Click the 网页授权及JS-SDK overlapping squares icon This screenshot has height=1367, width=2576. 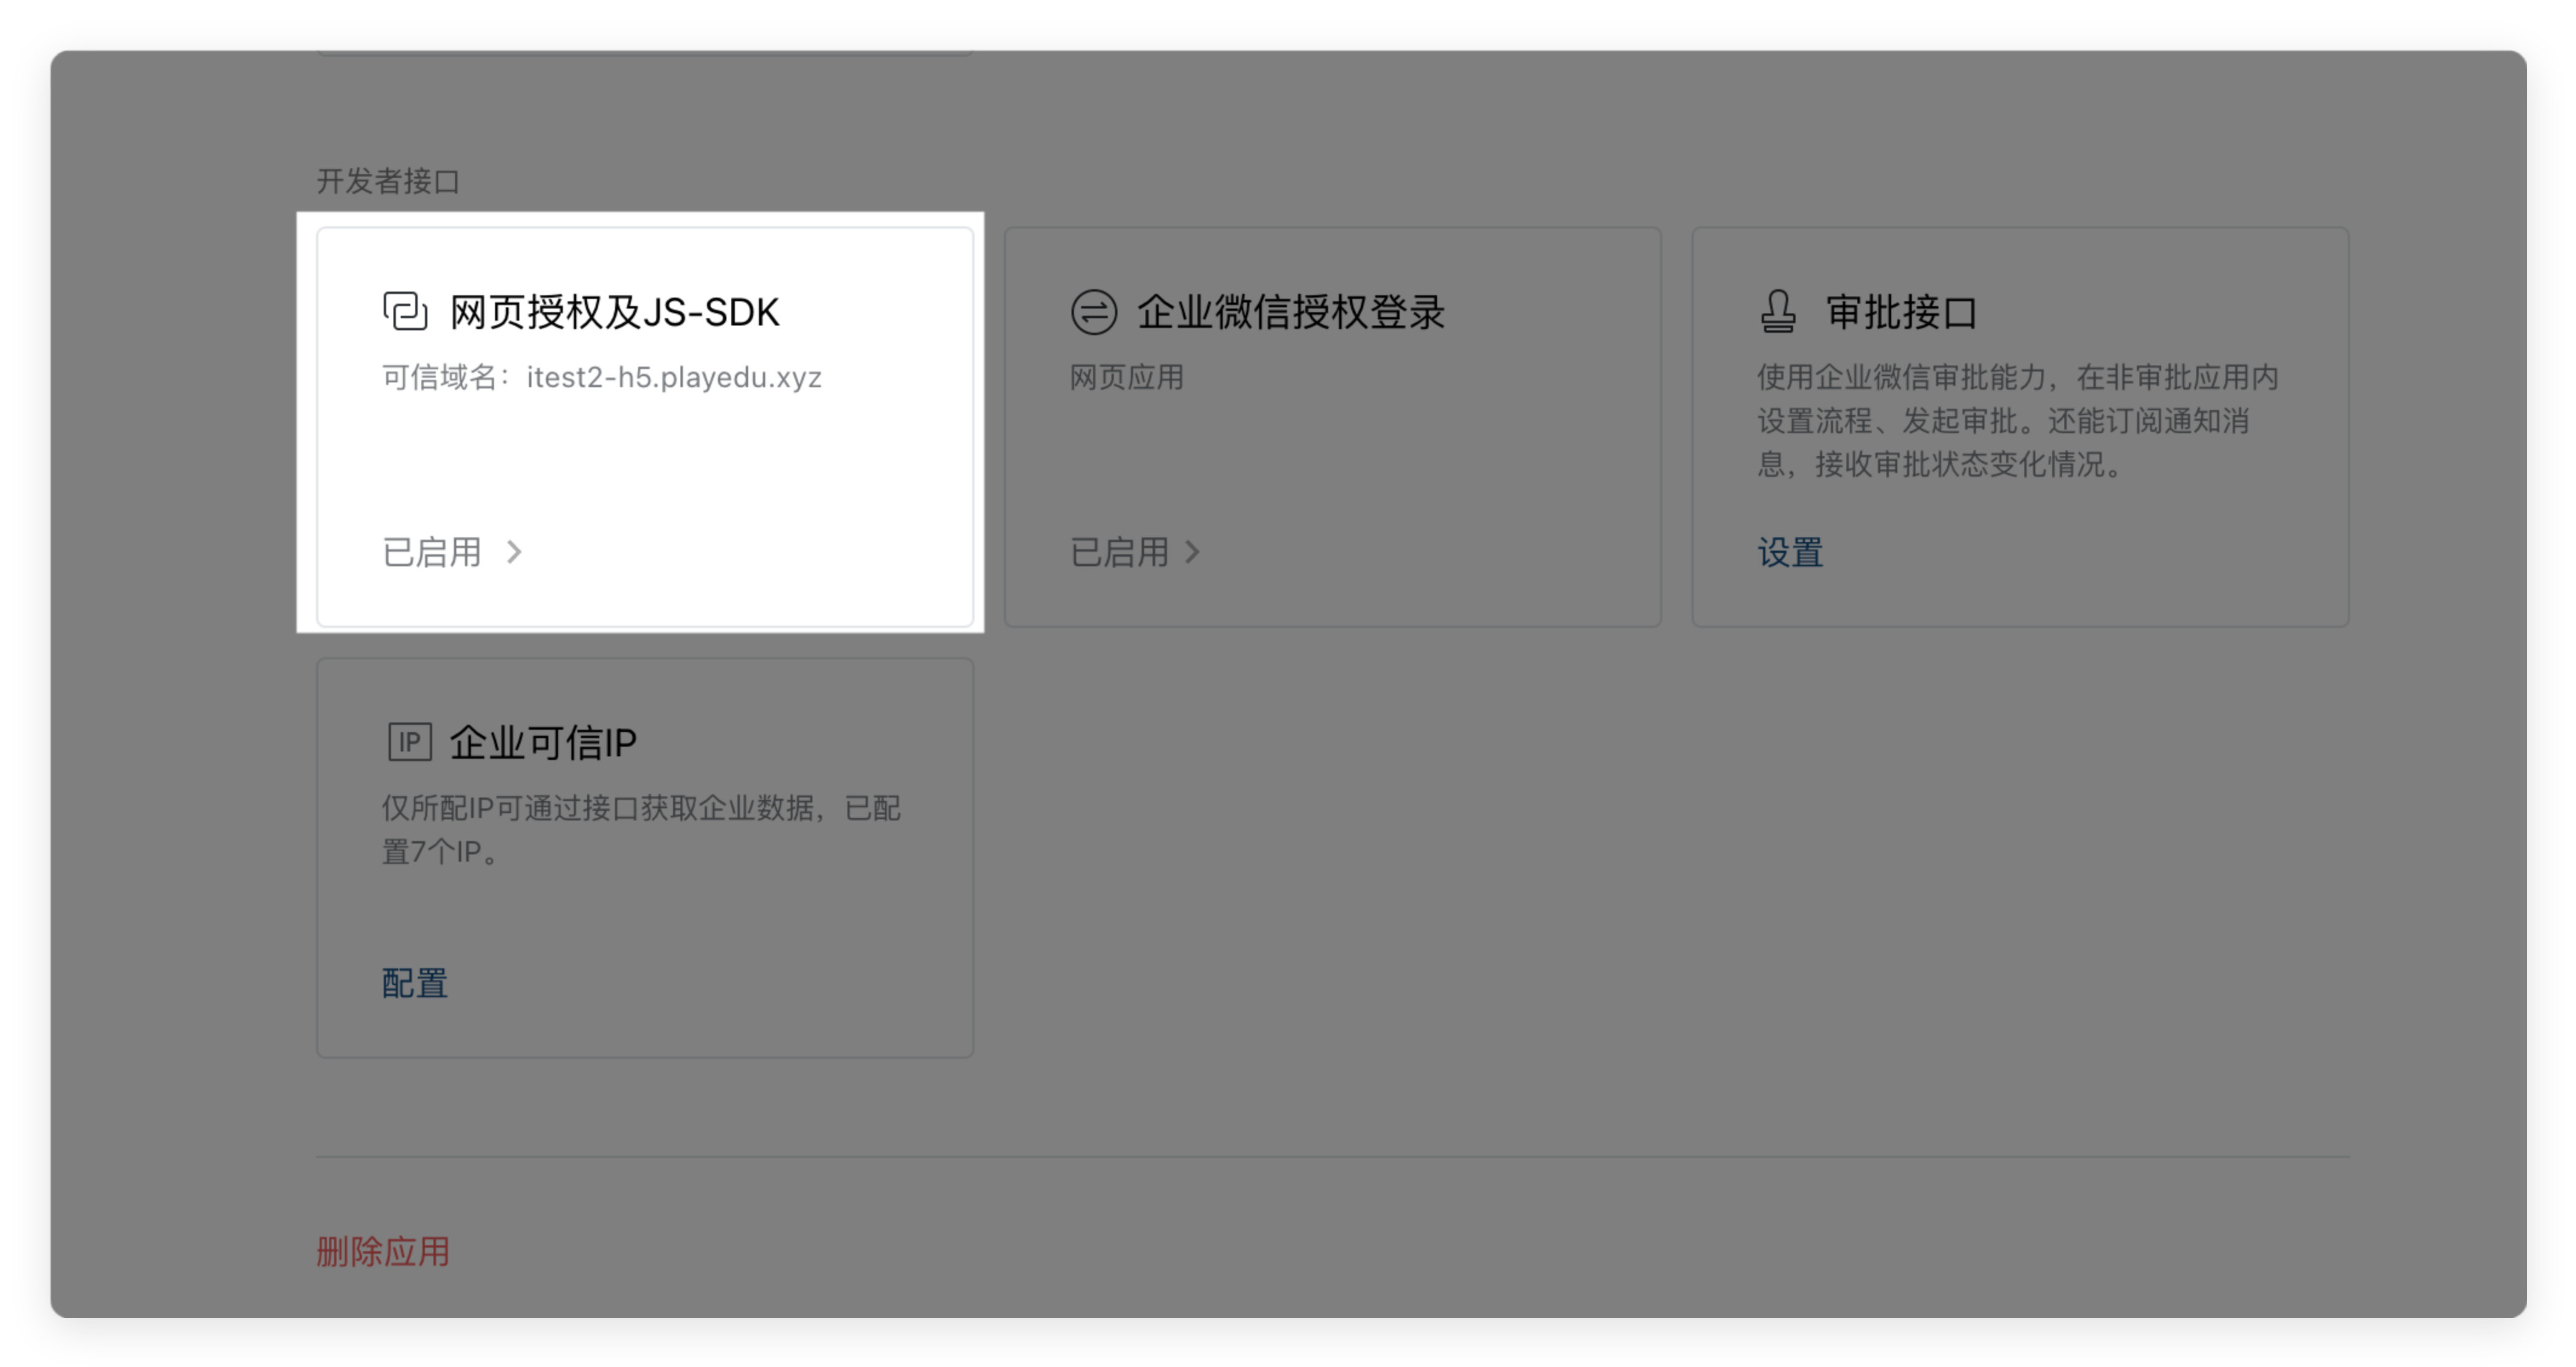click(x=405, y=312)
